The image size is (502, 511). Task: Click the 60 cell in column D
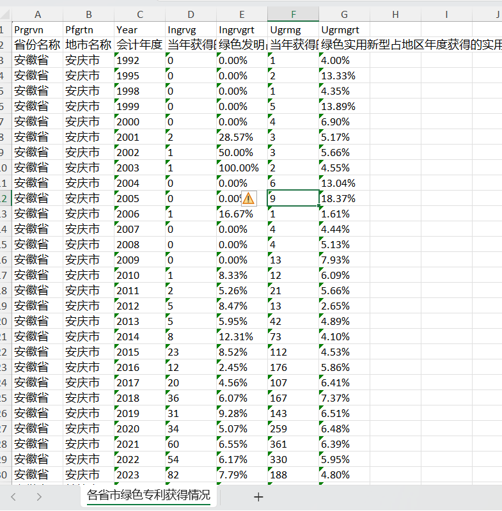[191, 444]
